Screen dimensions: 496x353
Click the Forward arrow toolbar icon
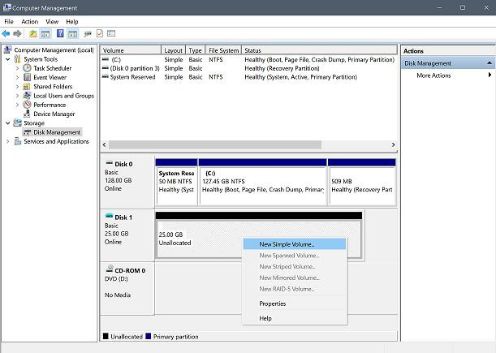[x=17, y=33]
